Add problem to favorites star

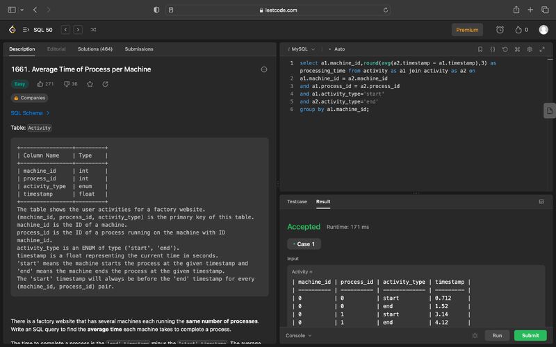point(90,84)
